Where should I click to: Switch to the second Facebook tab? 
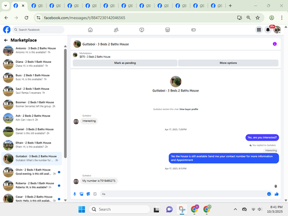37,6
